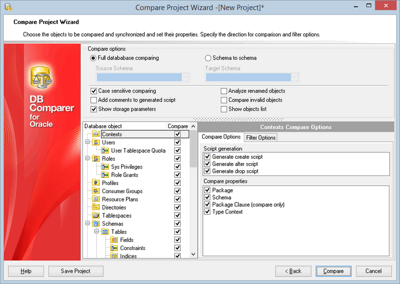Select Full database comparing option
The height and width of the screenshot is (284, 400).
tap(93, 58)
